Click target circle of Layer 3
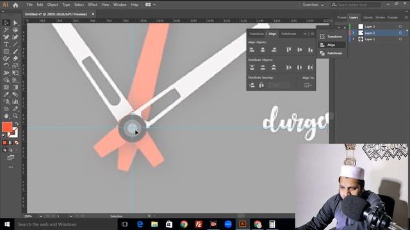410x230 pixels. 400,27
